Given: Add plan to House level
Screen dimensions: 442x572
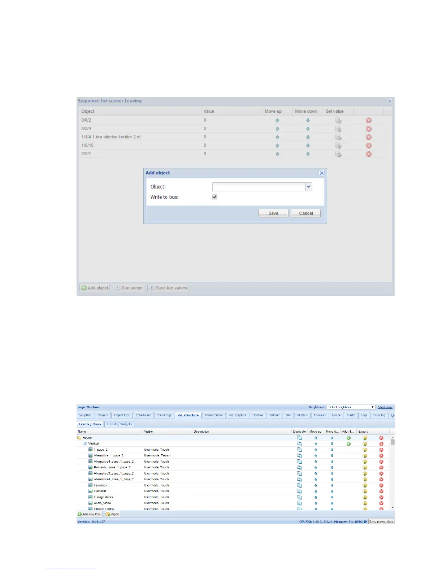Looking at the screenshot, I should (x=348, y=438).
